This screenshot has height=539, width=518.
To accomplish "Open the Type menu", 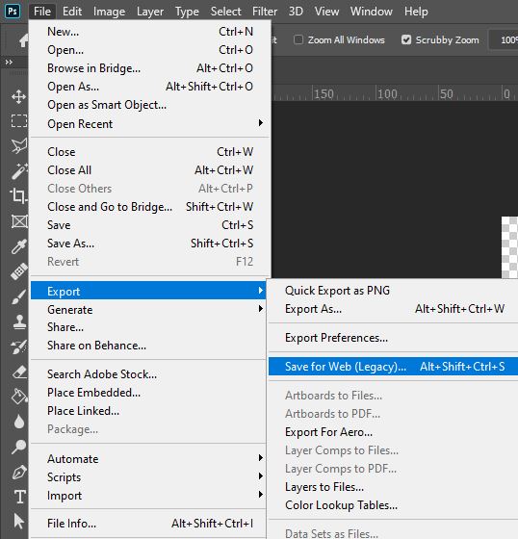I will tap(187, 12).
